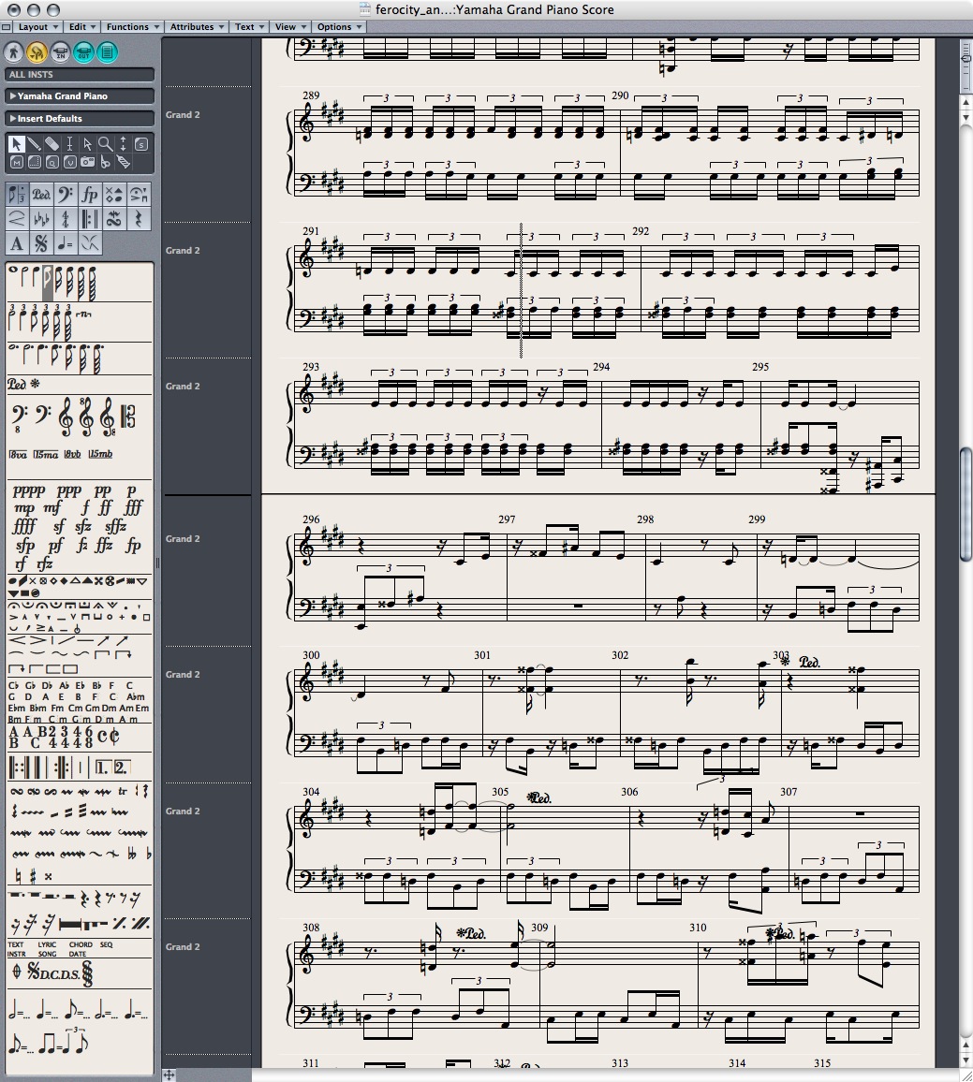Select the Resize tool with dotted corner
973x1082 pixels.
point(35,162)
